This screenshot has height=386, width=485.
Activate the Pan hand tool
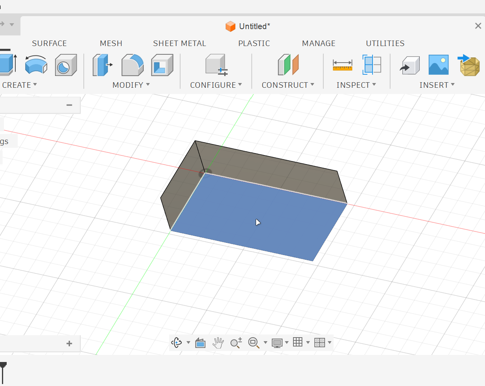(218, 343)
